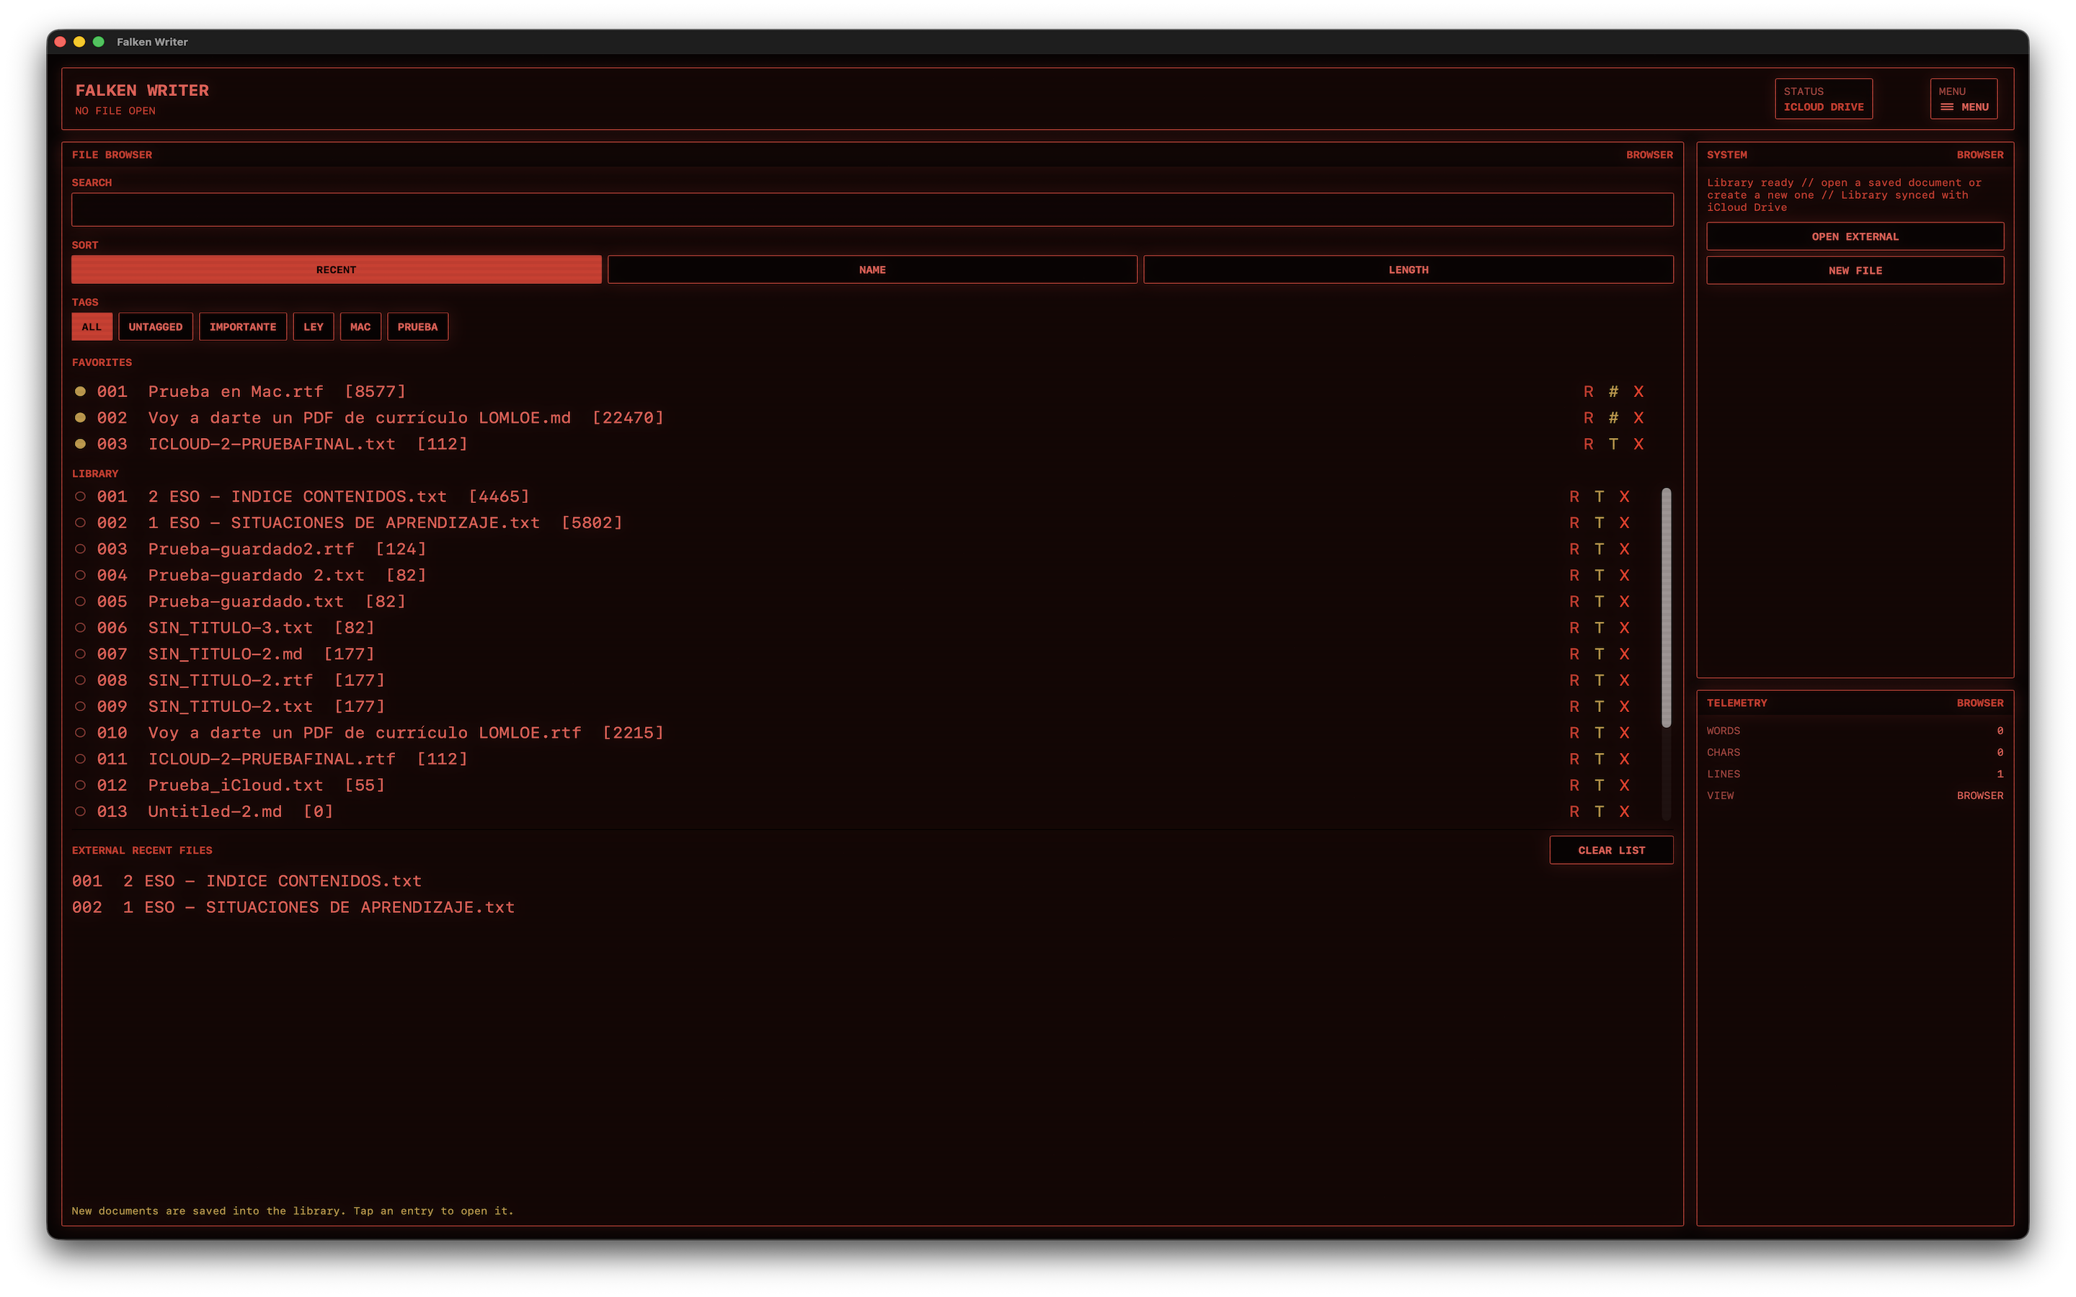Click the T tag icon for favorite ICLOUD-2-PRUEBAFINAL.txt
The height and width of the screenshot is (1297, 2076).
click(1613, 445)
